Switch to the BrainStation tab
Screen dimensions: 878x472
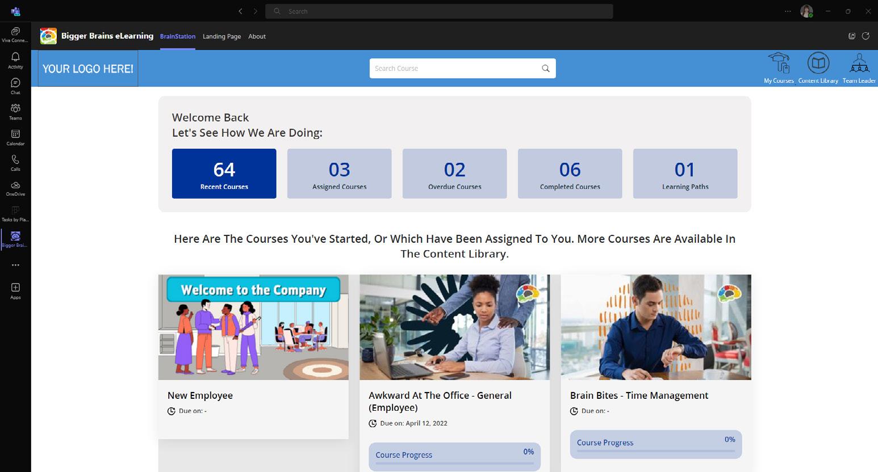tap(178, 36)
